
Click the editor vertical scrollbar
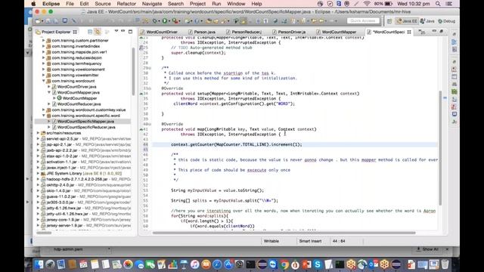[x=440, y=148]
